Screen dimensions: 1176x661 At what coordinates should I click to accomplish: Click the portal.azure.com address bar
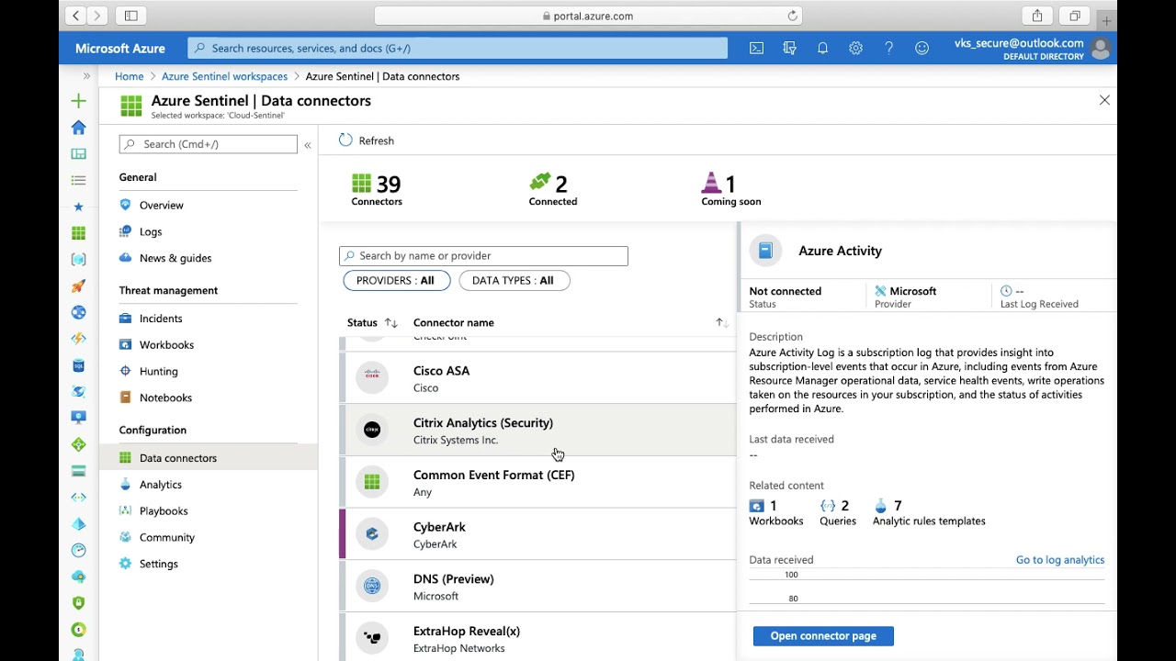(x=588, y=16)
